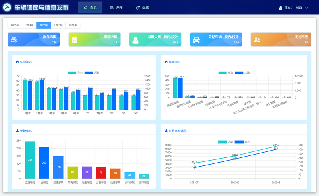
Task: Click the group icon in 实习班级 card
Action: click(257, 40)
